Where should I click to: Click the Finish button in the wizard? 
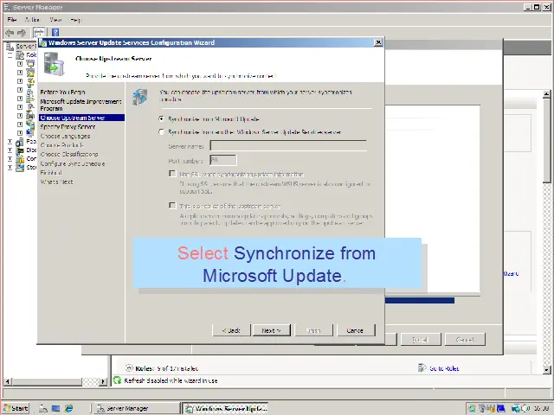313,330
